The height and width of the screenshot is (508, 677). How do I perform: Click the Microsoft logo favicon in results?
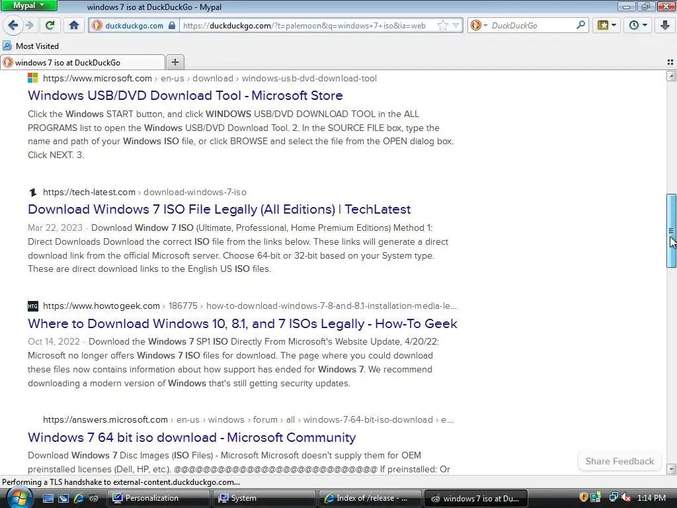(33, 78)
